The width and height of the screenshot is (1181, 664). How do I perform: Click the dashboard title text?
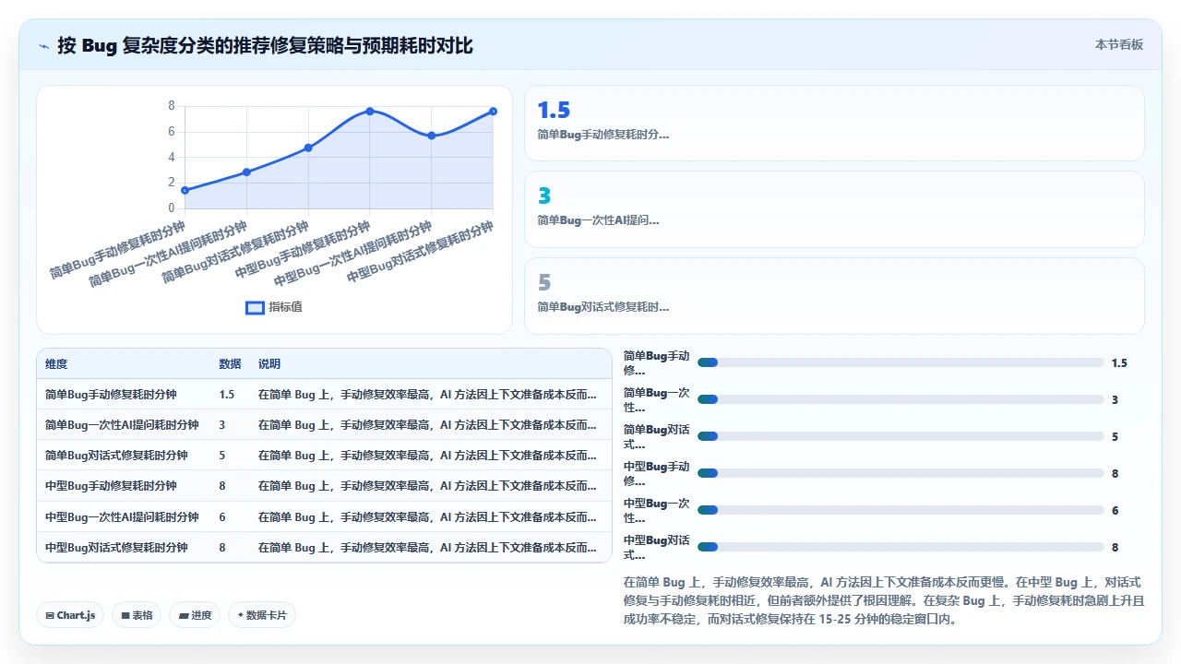[265, 45]
